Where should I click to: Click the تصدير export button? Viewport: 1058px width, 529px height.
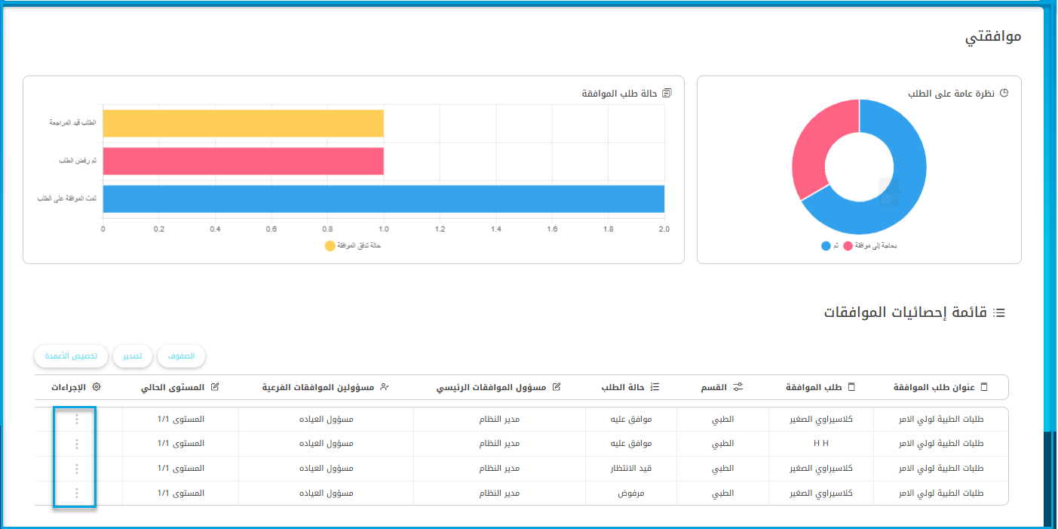pos(133,355)
